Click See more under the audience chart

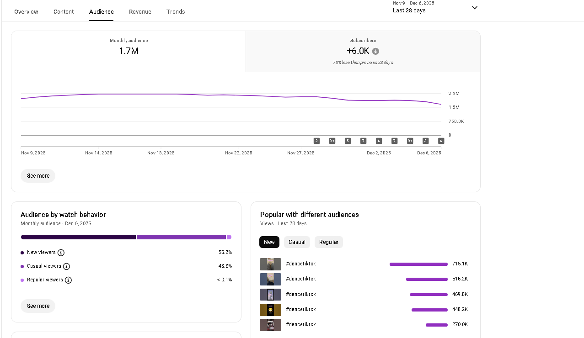tap(38, 176)
